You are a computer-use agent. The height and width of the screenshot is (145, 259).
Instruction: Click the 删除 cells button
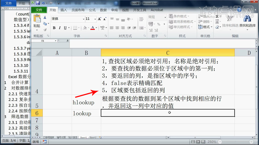coord(205,22)
